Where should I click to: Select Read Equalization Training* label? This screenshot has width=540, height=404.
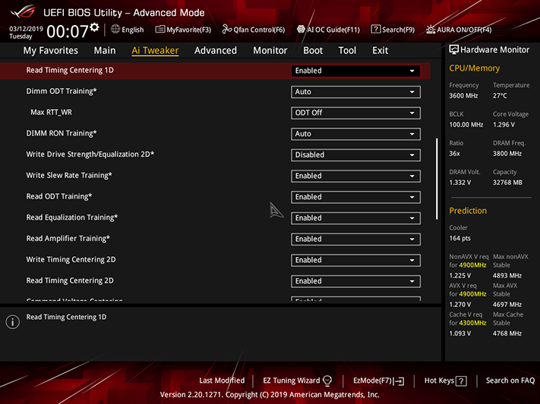tap(72, 218)
